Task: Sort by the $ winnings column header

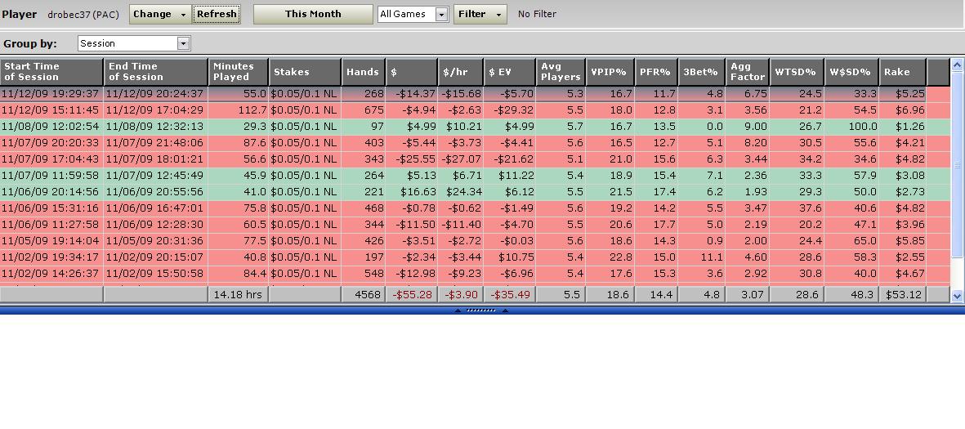Action: tap(412, 72)
